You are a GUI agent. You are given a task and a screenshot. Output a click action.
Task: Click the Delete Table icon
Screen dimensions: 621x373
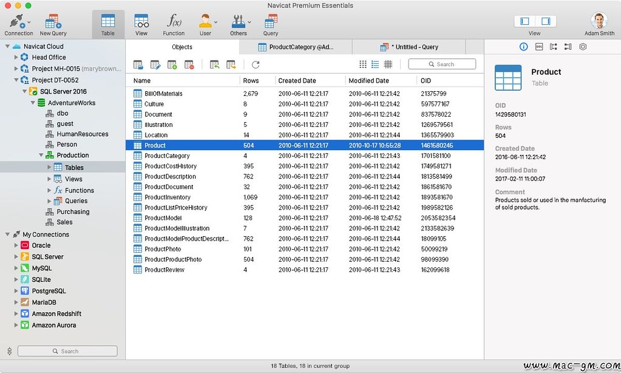pyautogui.click(x=189, y=64)
